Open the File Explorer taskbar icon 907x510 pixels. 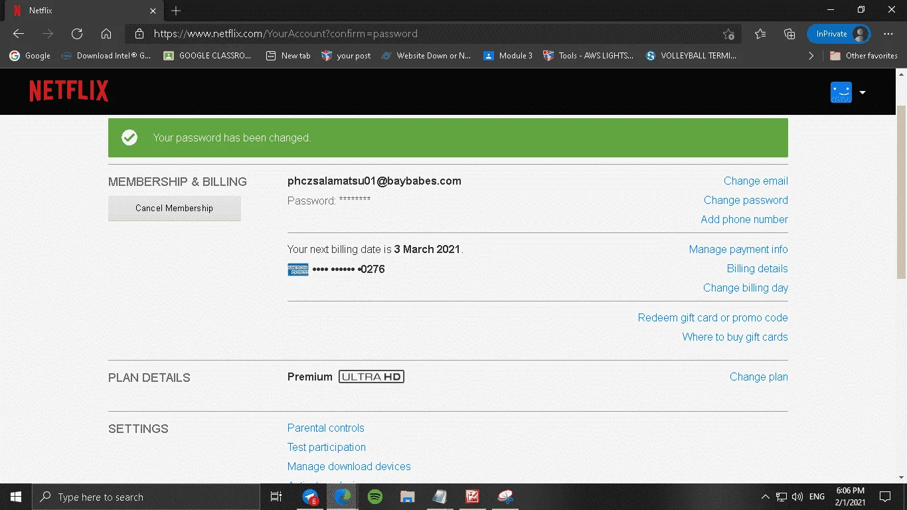coord(408,497)
